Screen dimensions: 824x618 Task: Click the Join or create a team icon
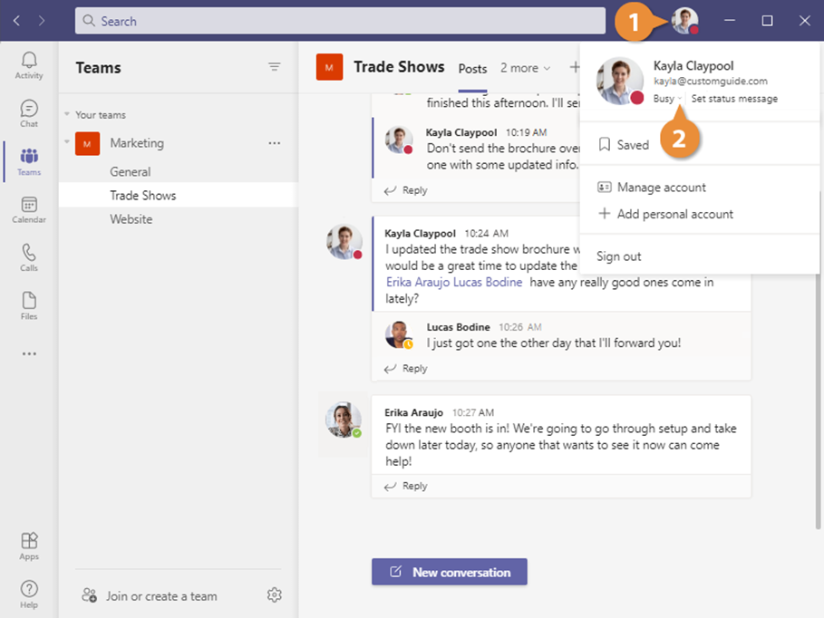point(89,595)
